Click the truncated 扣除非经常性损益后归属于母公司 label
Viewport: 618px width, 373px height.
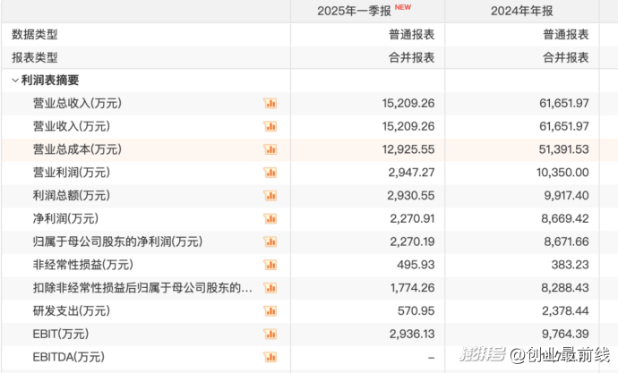pyautogui.click(x=142, y=288)
